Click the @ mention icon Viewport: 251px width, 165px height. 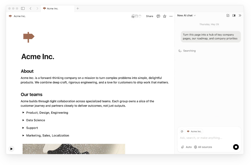[182, 131]
